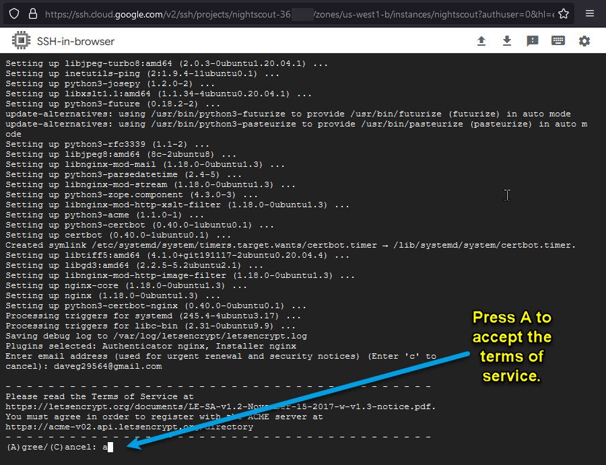Click the SSH-in-browser title text
Screen dimensions: 606x465
[x=76, y=42]
